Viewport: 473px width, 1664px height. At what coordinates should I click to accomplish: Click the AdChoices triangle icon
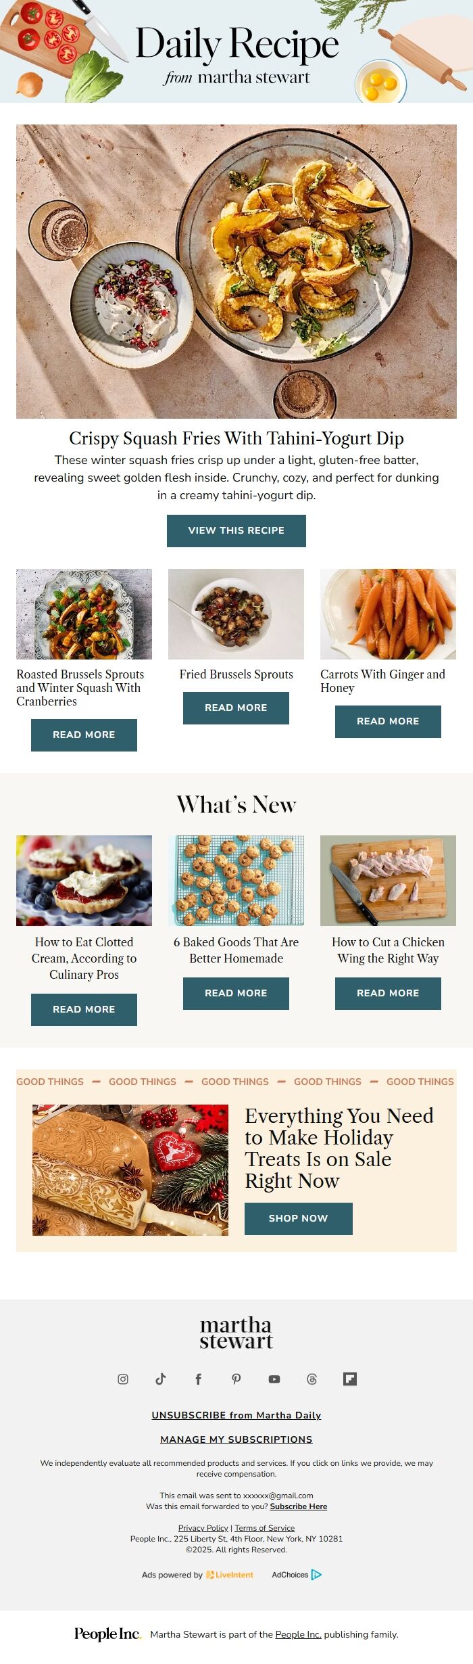pos(316,1575)
